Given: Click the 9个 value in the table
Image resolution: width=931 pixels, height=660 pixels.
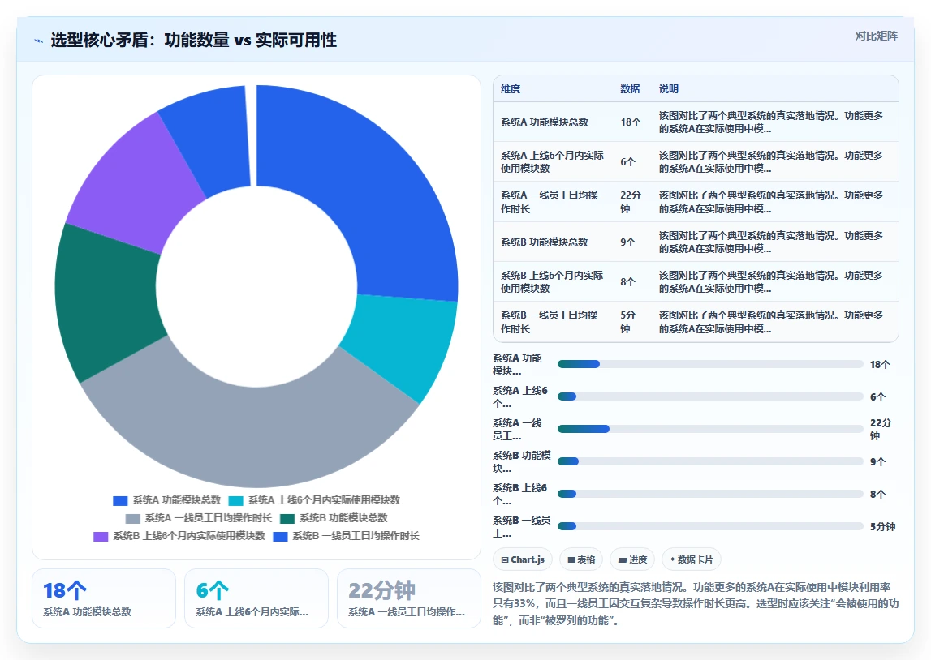Looking at the screenshot, I should point(627,242).
